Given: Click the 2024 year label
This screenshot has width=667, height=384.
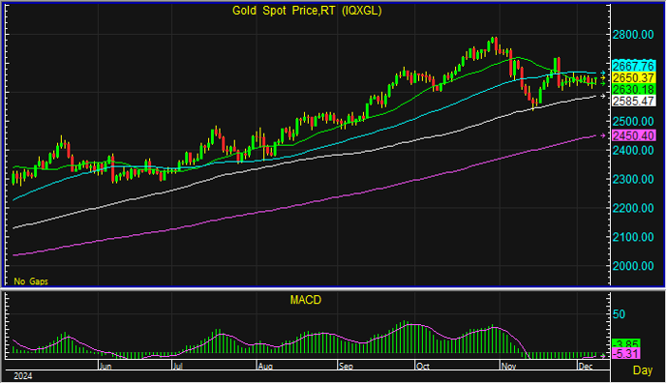Looking at the screenshot, I should pyautogui.click(x=22, y=376).
